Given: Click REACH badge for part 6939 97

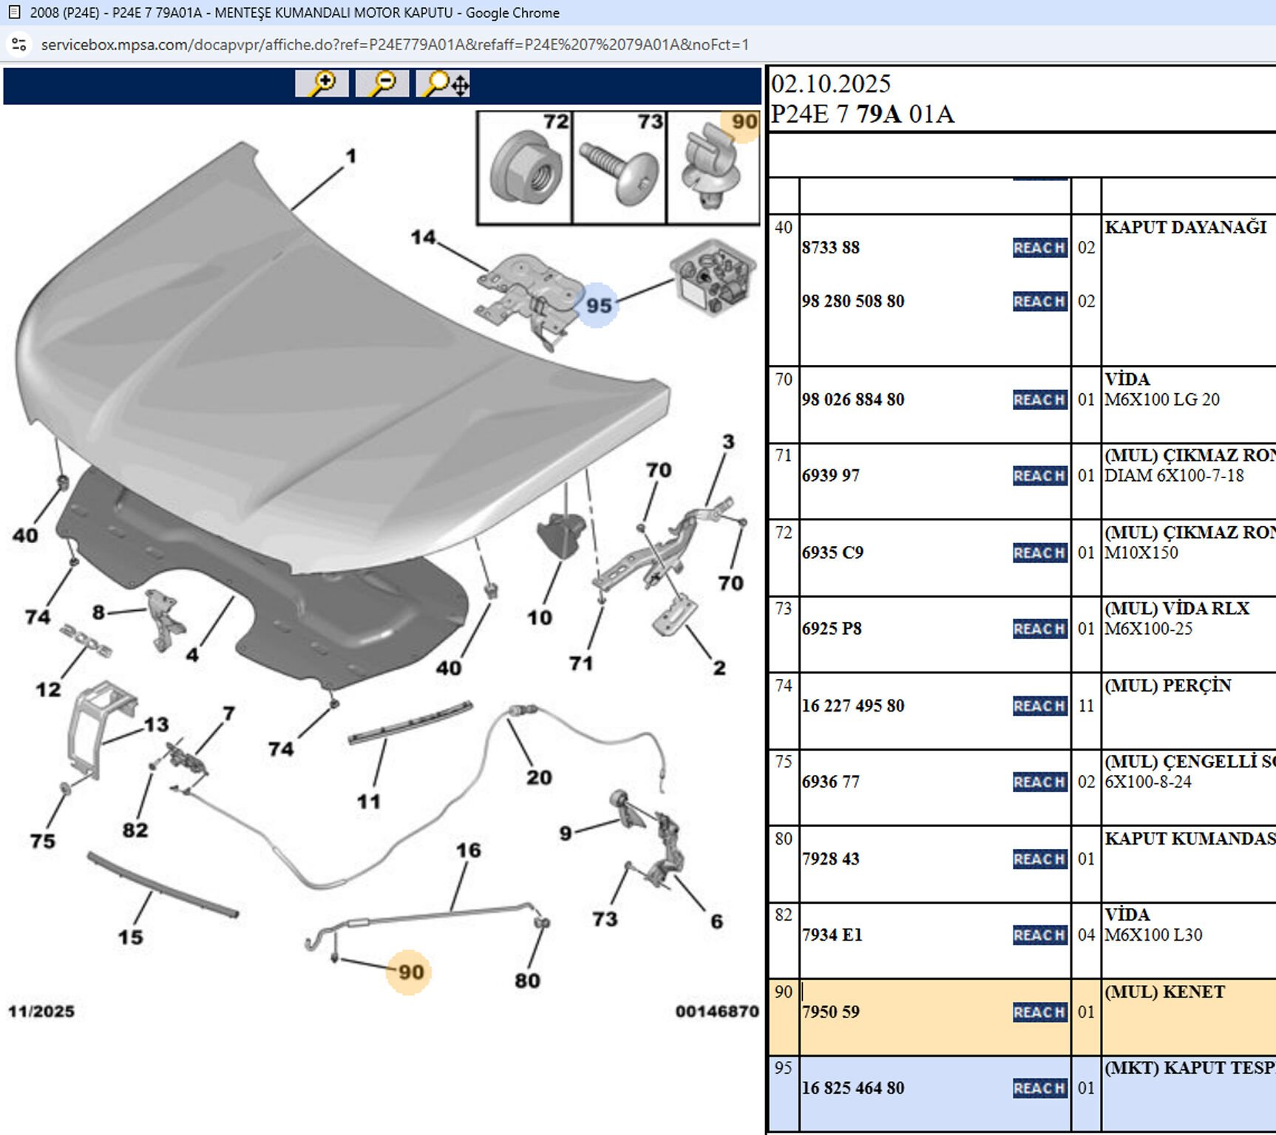Looking at the screenshot, I should point(1039,476).
